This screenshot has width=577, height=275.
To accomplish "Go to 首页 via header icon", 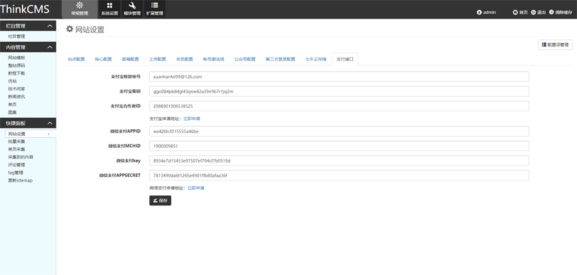I will 515,13.
